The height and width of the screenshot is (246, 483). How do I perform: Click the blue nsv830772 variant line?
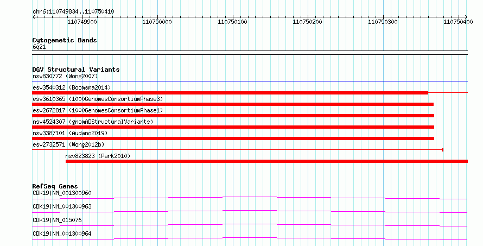click(x=250, y=81)
